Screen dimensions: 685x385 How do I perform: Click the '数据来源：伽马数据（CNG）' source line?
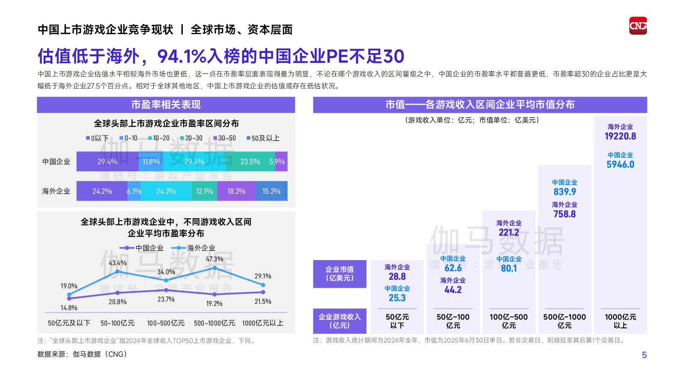(x=82, y=354)
